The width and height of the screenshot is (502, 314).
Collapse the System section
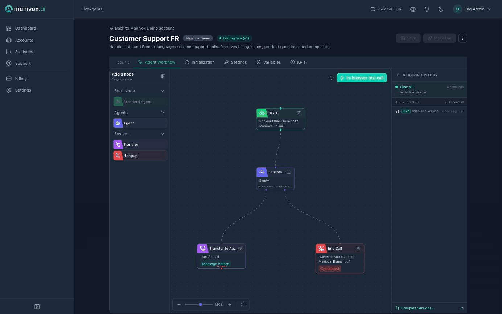pos(162,134)
